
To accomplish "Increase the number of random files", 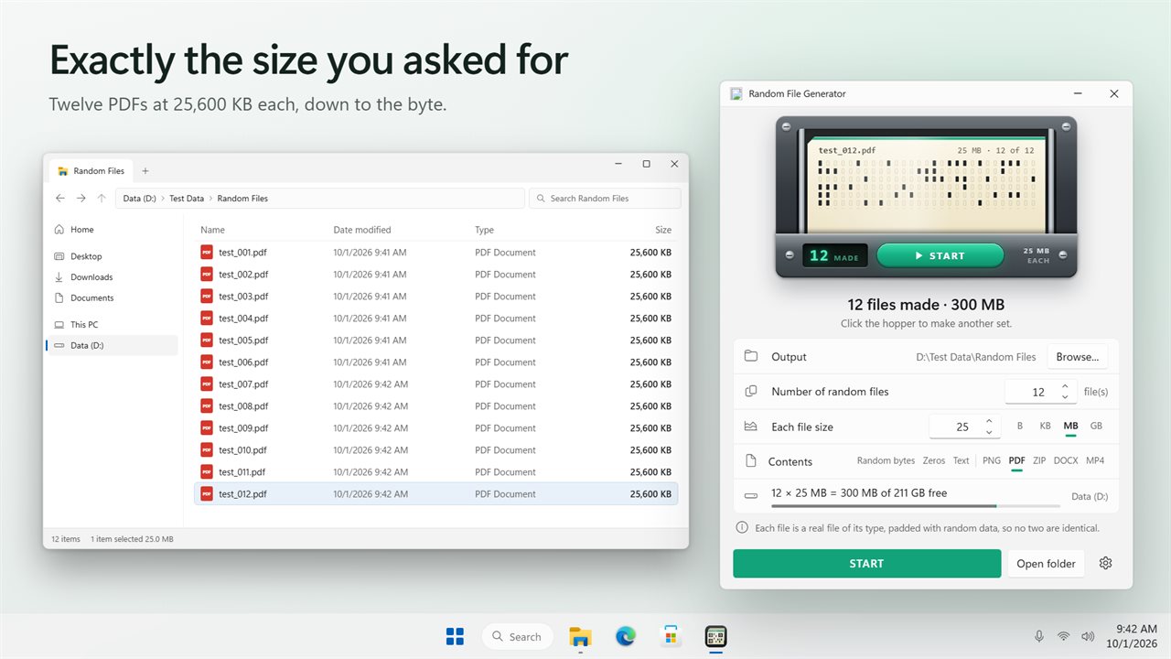I will [1065, 386].
